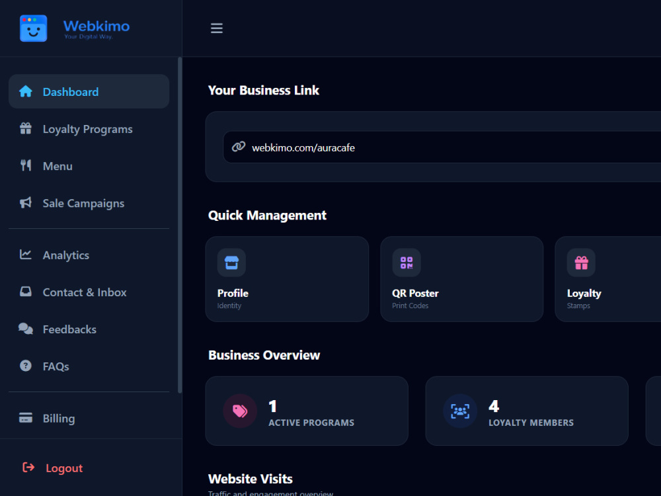
Task: Toggle the hamburger menu icon
Action: click(x=217, y=28)
